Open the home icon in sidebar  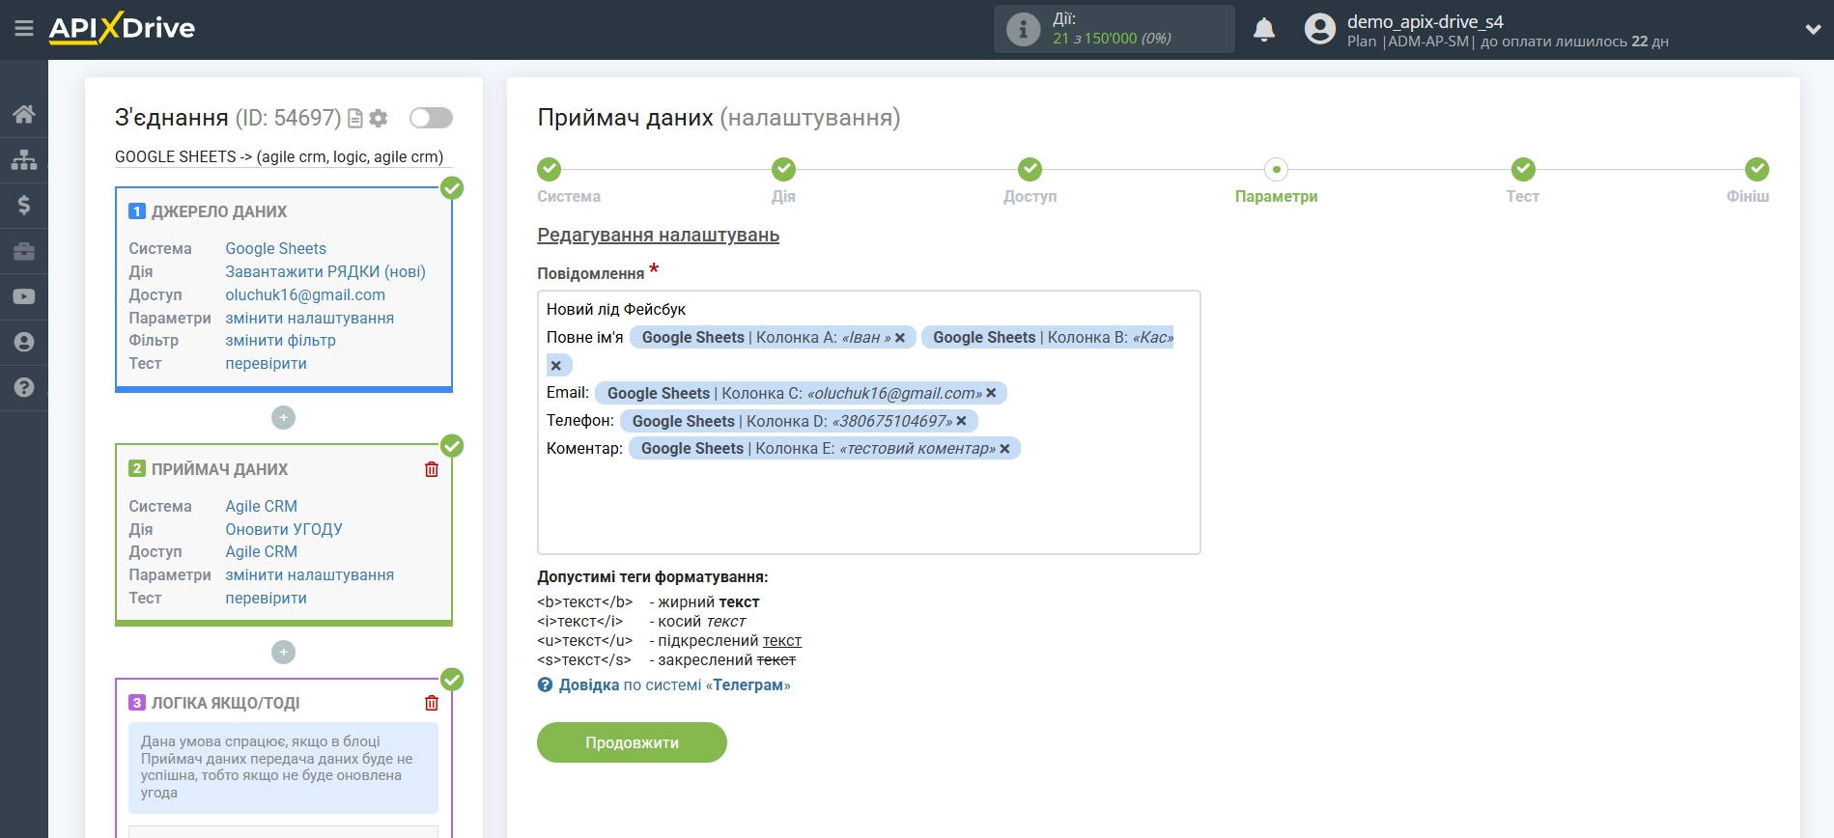24,114
